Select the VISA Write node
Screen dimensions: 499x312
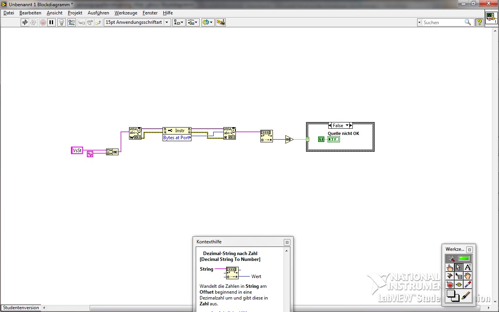[135, 133]
